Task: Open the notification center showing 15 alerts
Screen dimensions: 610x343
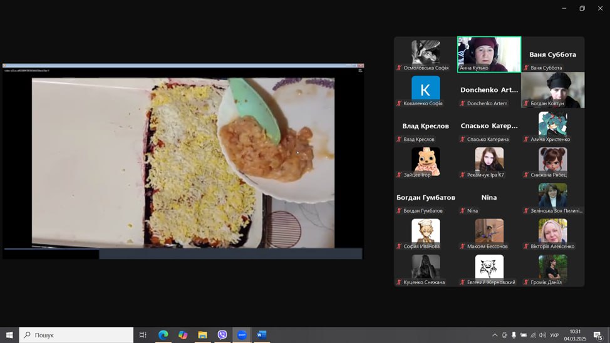Action: [x=598, y=335]
